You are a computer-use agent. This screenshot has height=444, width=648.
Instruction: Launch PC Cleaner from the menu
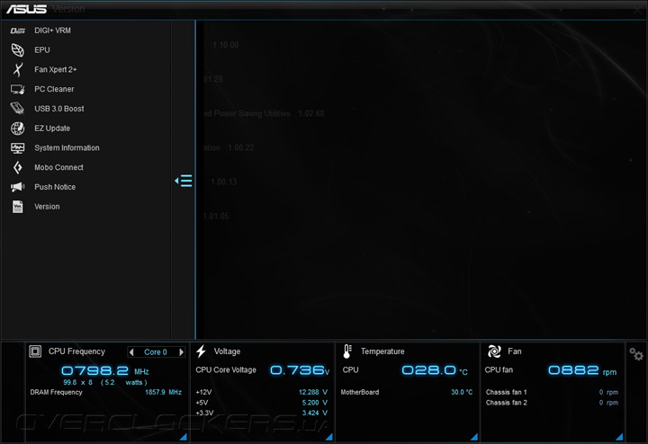point(54,89)
